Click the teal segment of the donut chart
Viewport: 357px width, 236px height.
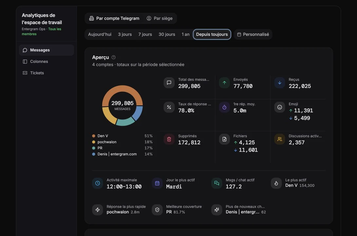coord(125,122)
